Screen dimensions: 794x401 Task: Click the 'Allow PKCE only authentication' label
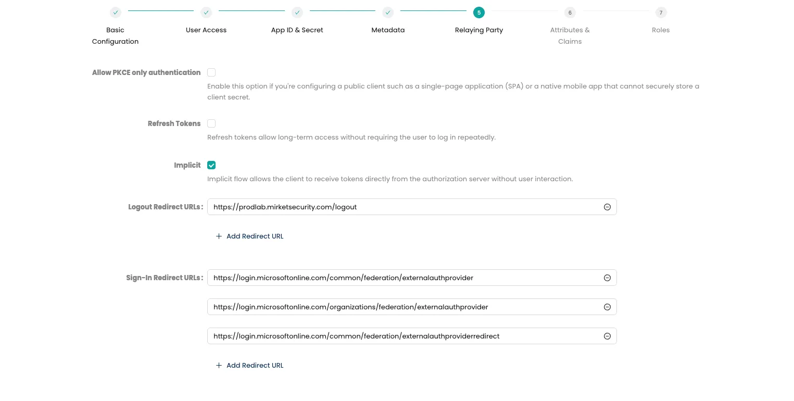146,72
